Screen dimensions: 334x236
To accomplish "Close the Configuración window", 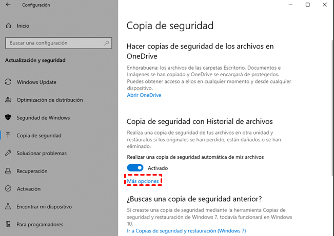I will coord(325,5).
